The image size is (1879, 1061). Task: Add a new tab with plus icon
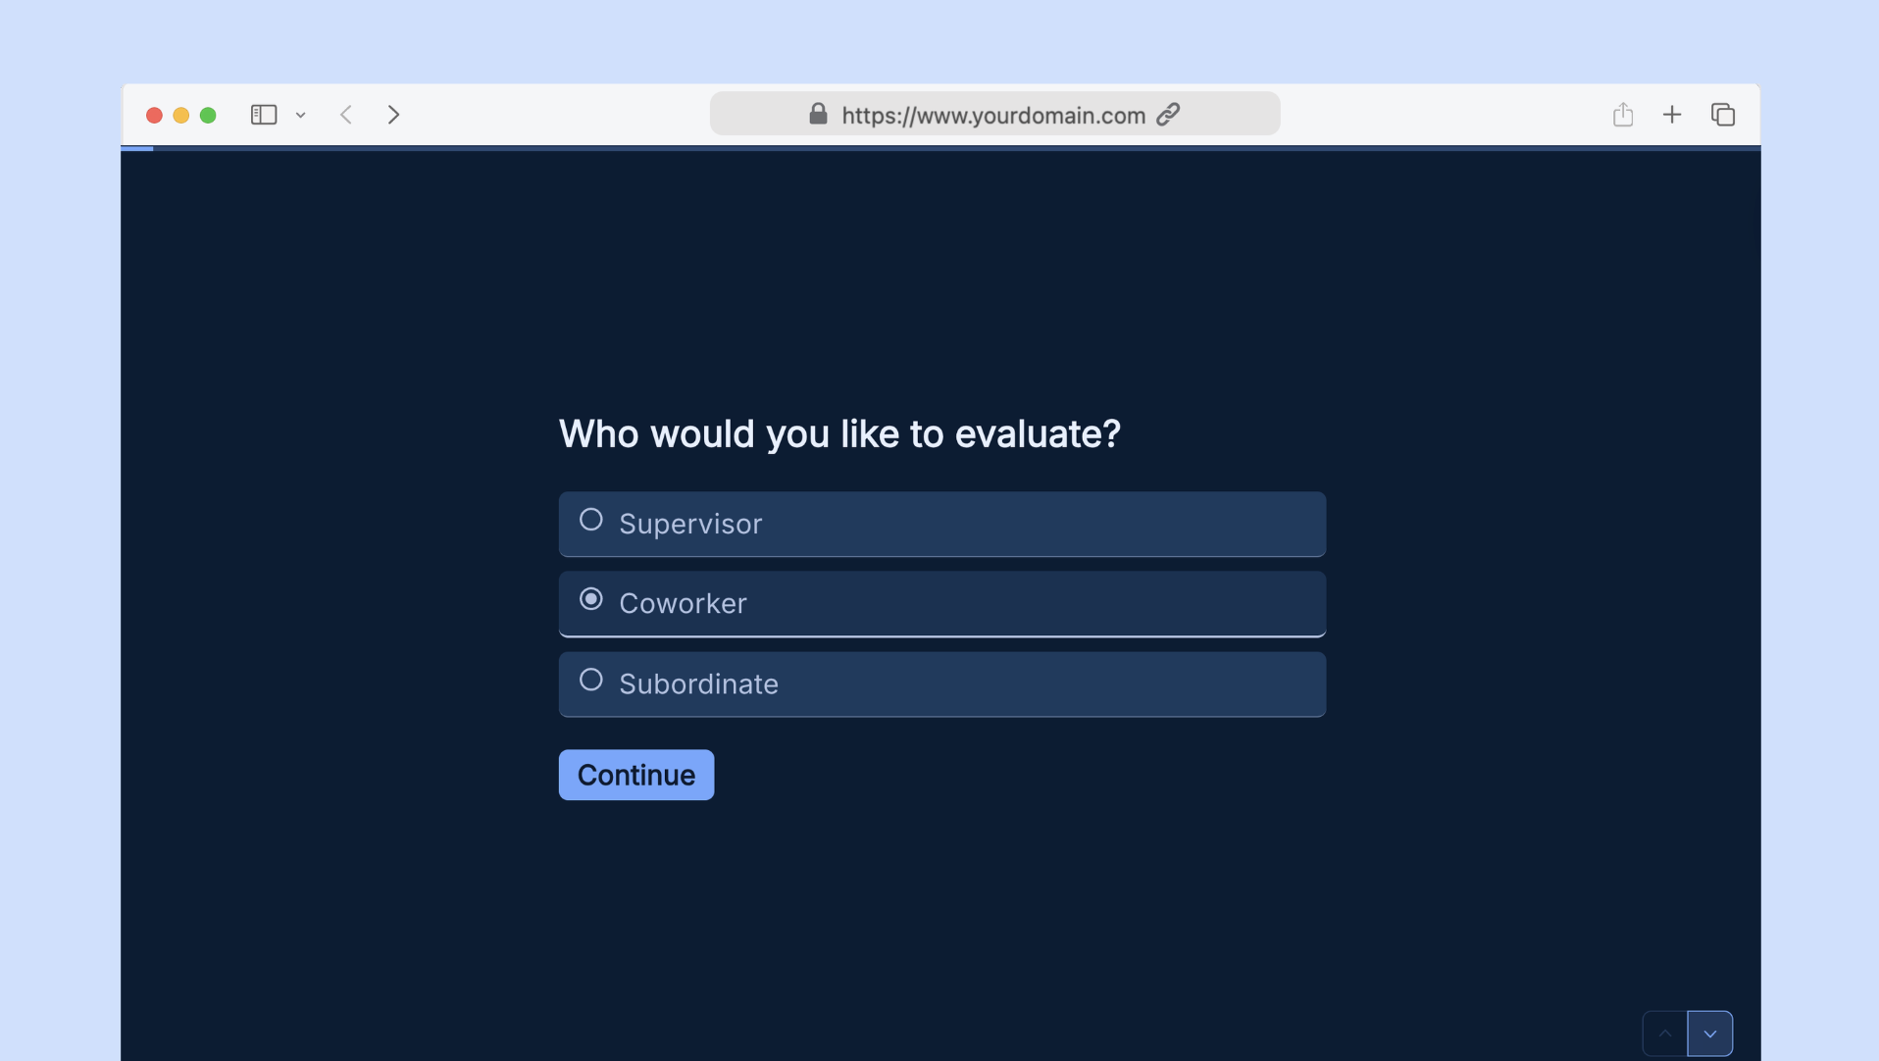click(x=1672, y=115)
